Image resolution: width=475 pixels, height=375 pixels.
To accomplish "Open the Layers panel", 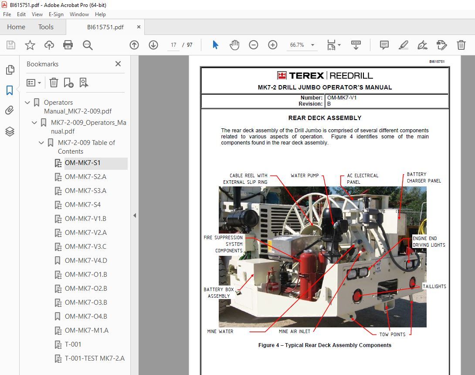I will click(x=10, y=131).
